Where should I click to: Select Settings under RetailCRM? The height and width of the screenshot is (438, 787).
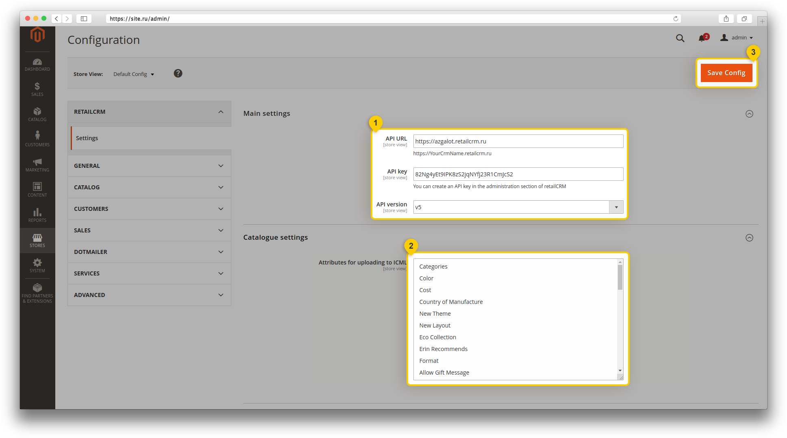151,138
